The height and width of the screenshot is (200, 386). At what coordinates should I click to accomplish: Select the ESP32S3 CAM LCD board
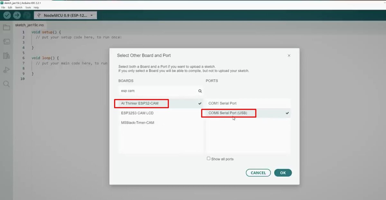pyautogui.click(x=161, y=113)
